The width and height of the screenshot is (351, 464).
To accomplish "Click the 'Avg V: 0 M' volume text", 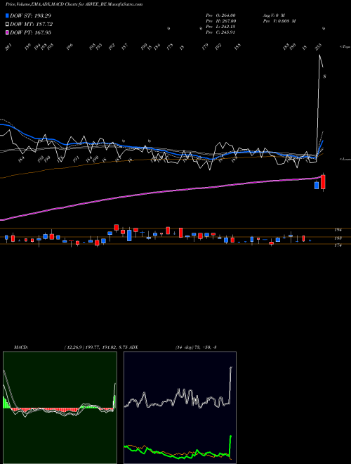I will coord(273,15).
